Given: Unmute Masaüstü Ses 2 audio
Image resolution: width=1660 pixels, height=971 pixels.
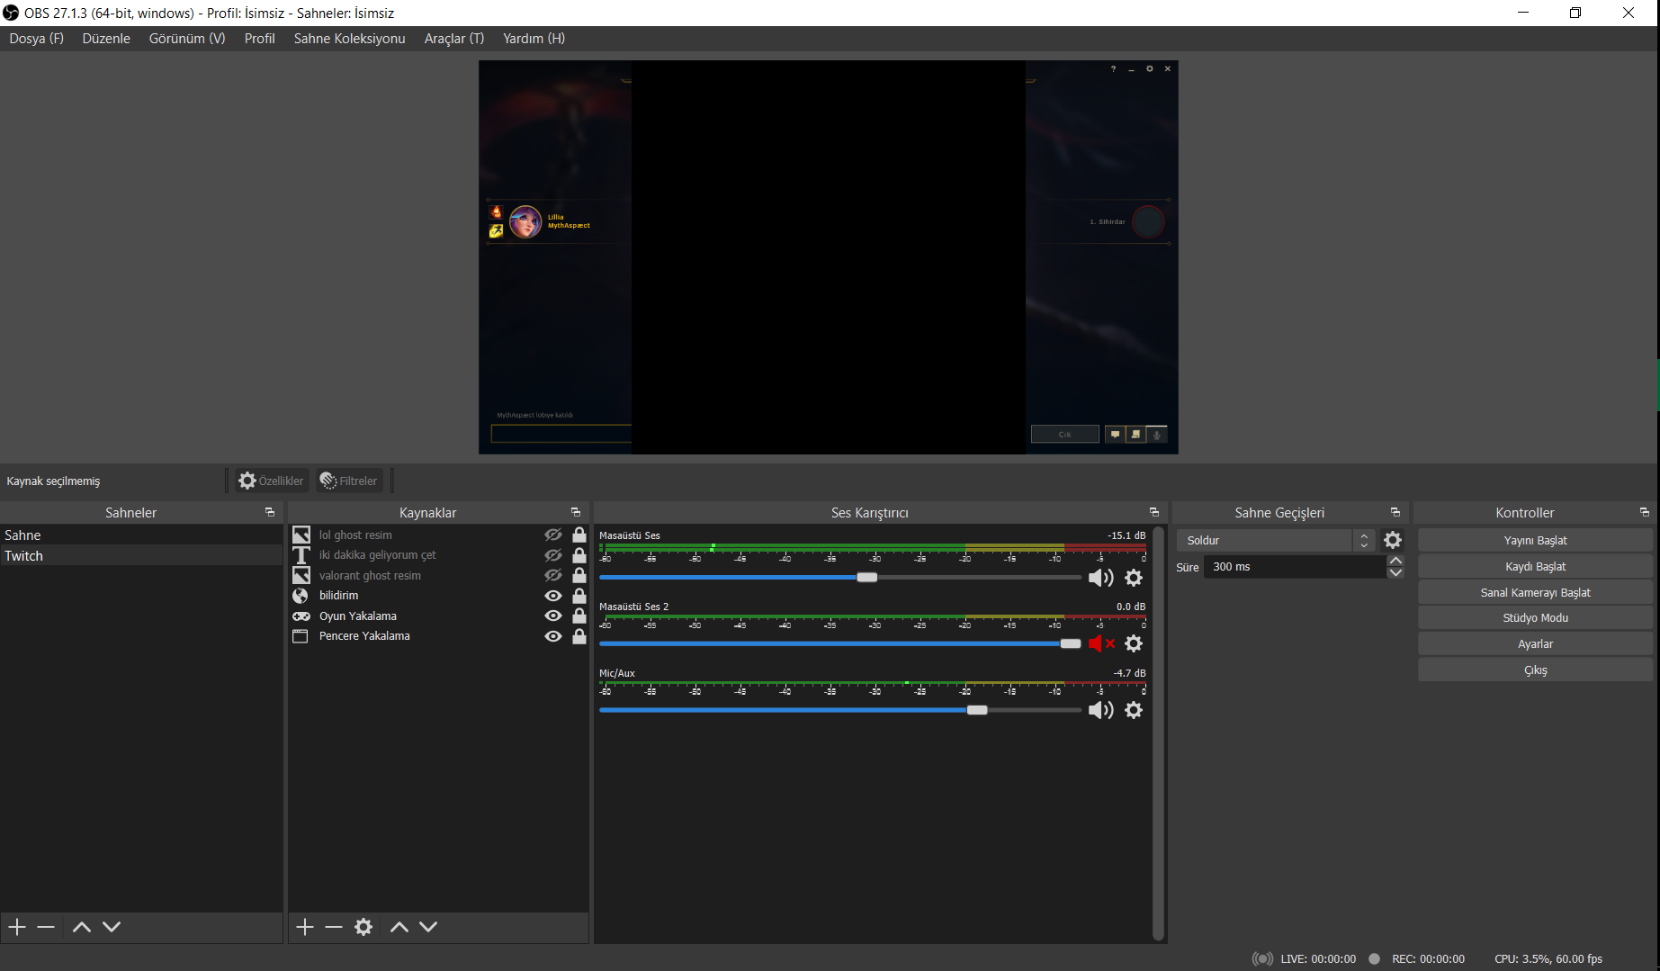Looking at the screenshot, I should pos(1101,643).
